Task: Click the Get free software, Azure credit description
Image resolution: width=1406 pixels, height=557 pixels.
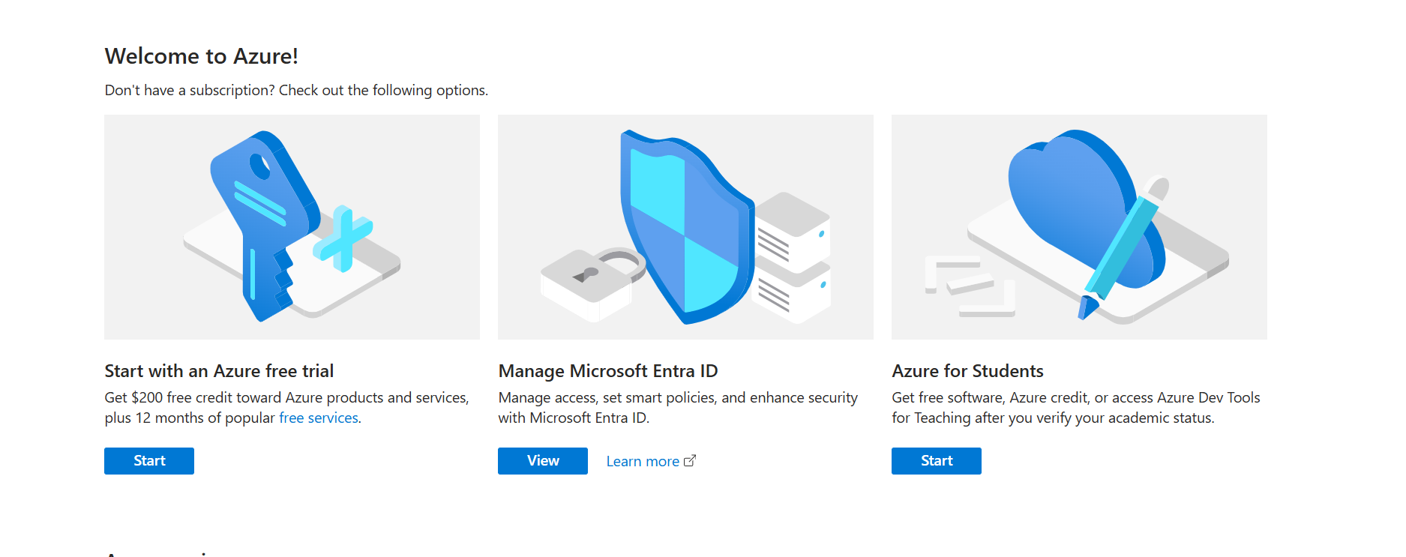Action: coord(1076,408)
